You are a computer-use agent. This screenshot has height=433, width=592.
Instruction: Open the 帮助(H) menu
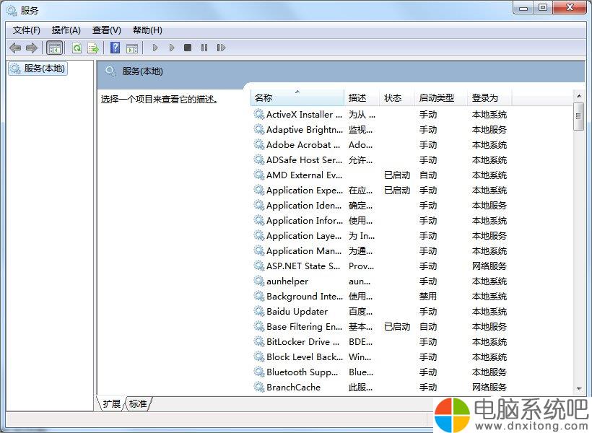click(x=147, y=30)
